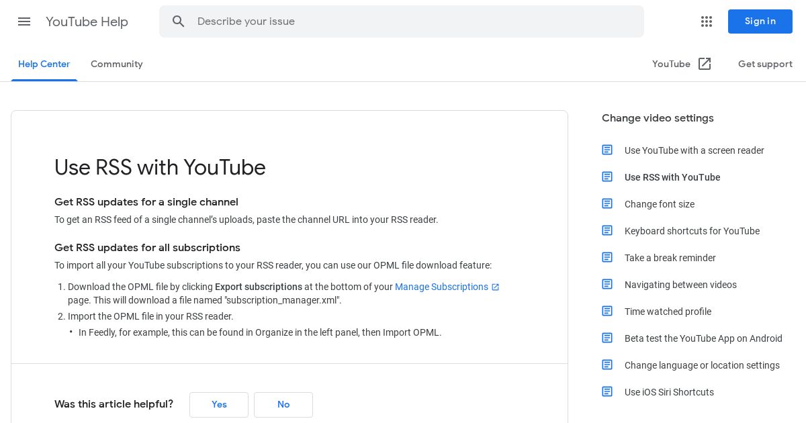This screenshot has height=423, width=806.
Task: Open Change language or location settings article
Action: click(x=702, y=365)
